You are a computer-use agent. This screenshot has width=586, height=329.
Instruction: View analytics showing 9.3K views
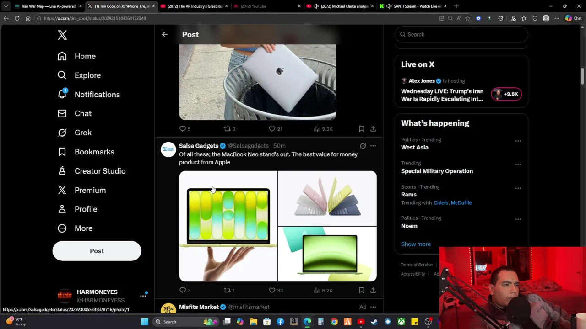323,129
